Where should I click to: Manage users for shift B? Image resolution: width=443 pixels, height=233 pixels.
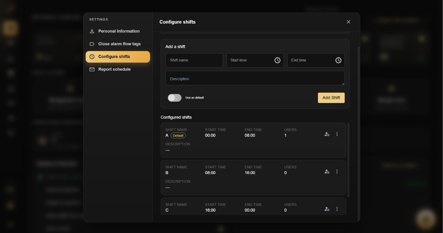click(x=327, y=172)
